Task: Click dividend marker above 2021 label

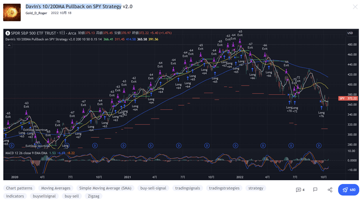Action: click(x=124, y=146)
